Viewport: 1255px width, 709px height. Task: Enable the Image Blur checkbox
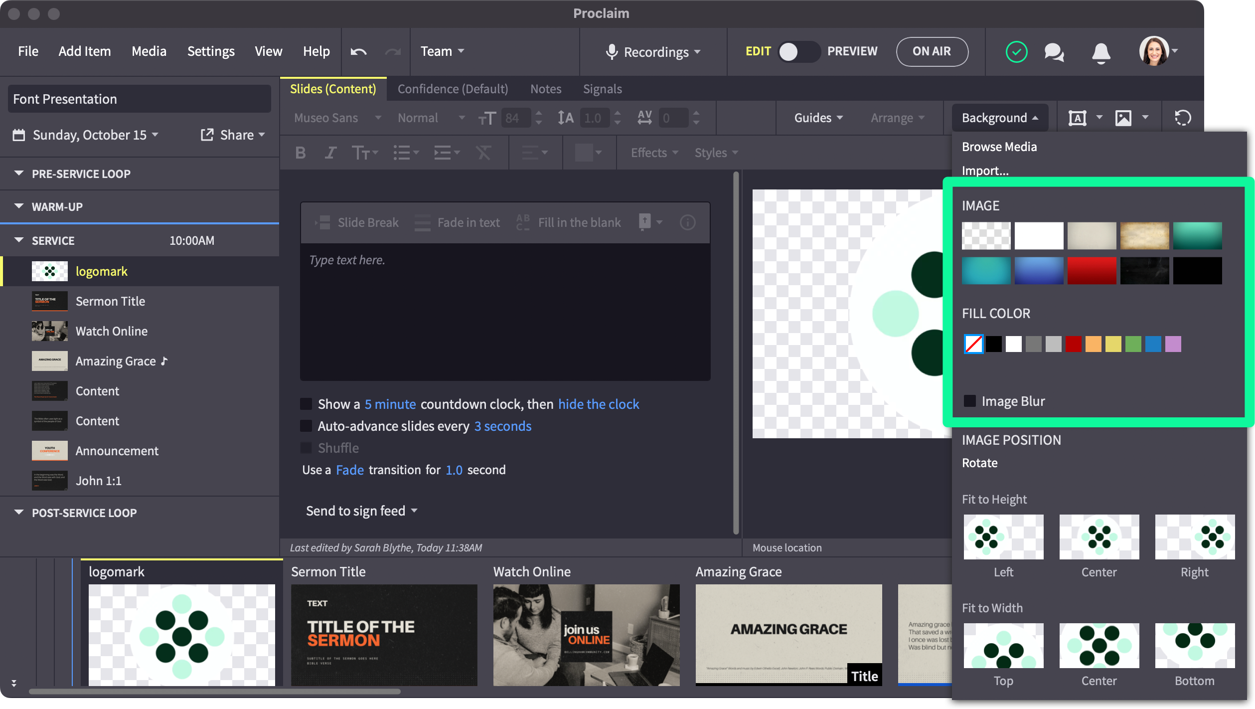pos(970,401)
